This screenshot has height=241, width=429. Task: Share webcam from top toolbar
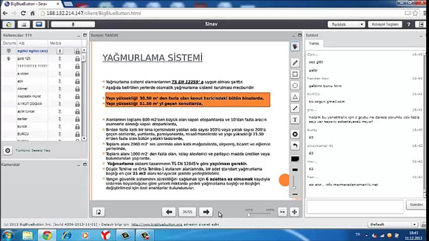click(24, 24)
